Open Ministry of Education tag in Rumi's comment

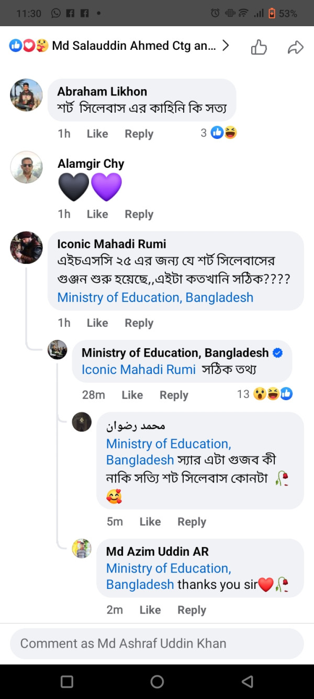click(155, 297)
